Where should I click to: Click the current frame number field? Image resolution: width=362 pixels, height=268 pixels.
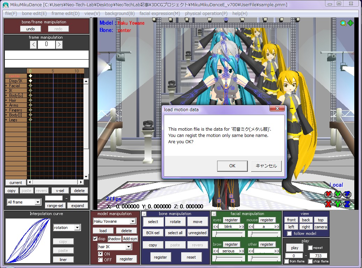coord(46,45)
